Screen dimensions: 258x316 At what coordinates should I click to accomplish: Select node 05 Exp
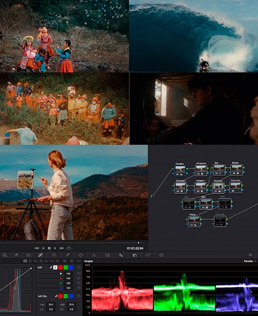[x=219, y=170]
